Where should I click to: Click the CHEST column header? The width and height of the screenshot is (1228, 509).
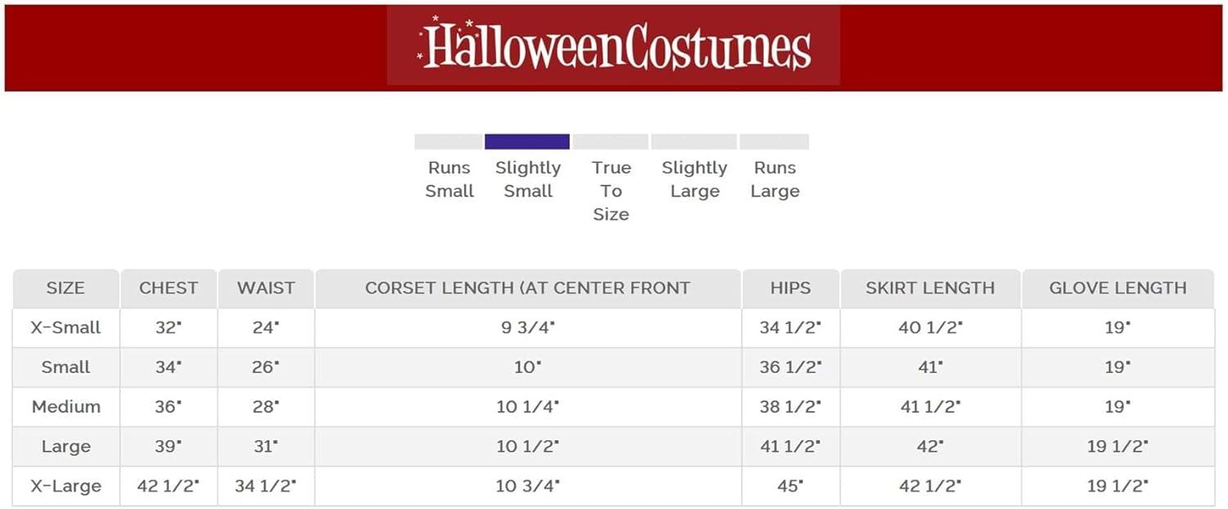coord(168,288)
